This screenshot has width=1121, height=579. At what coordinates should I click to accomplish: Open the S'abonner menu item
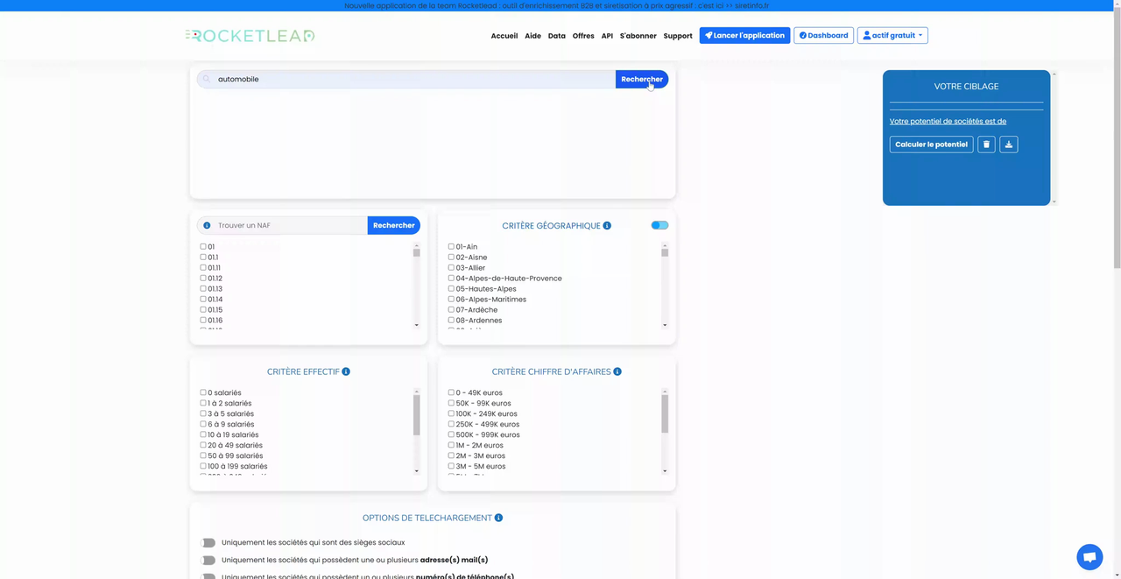(638, 36)
